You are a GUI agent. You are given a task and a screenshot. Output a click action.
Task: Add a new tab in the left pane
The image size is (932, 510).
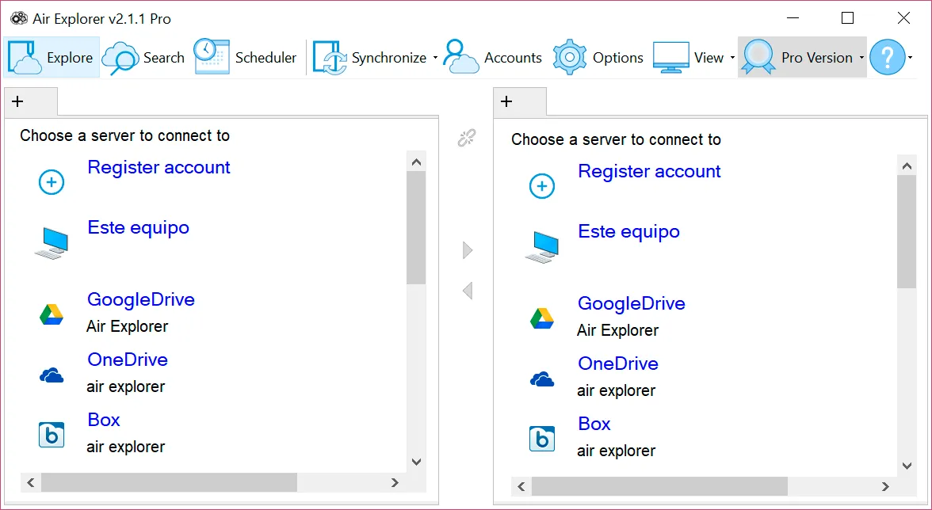coord(17,101)
